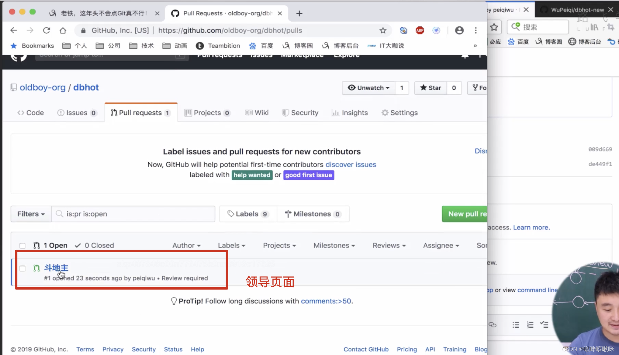619x355 pixels.
Task: Open the 技术 bookmark folder
Action: coord(141,46)
